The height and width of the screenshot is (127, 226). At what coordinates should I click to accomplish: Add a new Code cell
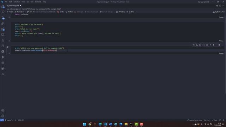coord(10,12)
